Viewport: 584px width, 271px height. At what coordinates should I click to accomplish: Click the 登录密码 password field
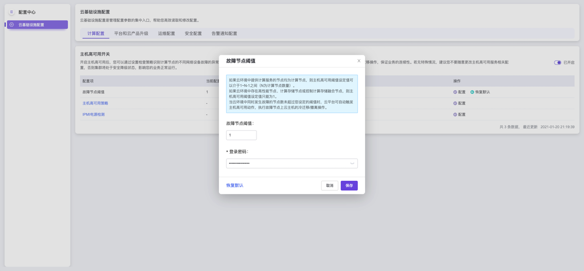pos(287,164)
